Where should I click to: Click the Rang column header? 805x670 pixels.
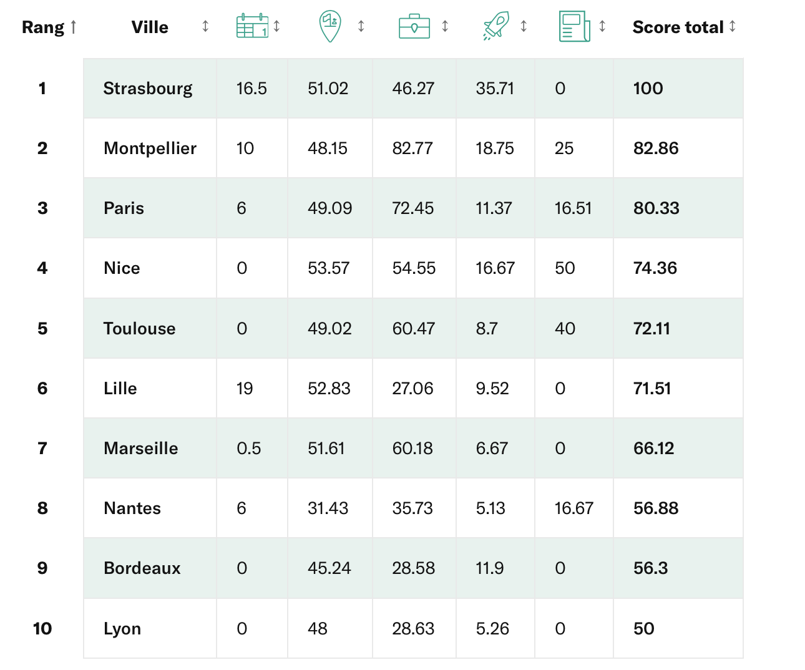(x=42, y=27)
